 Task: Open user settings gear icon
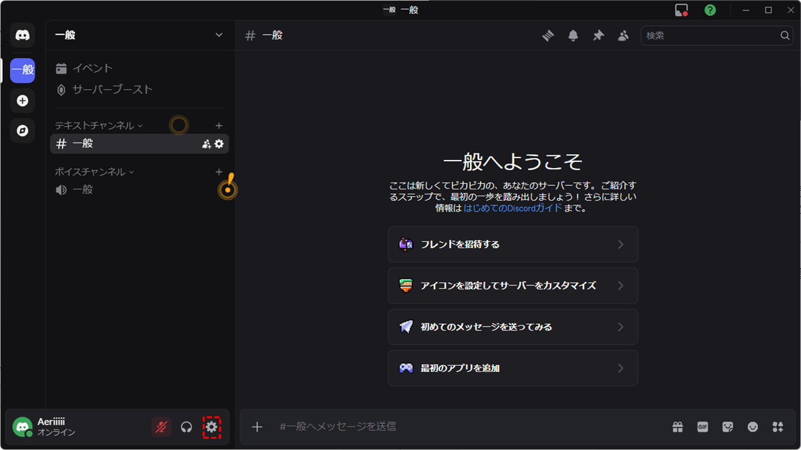coord(212,427)
